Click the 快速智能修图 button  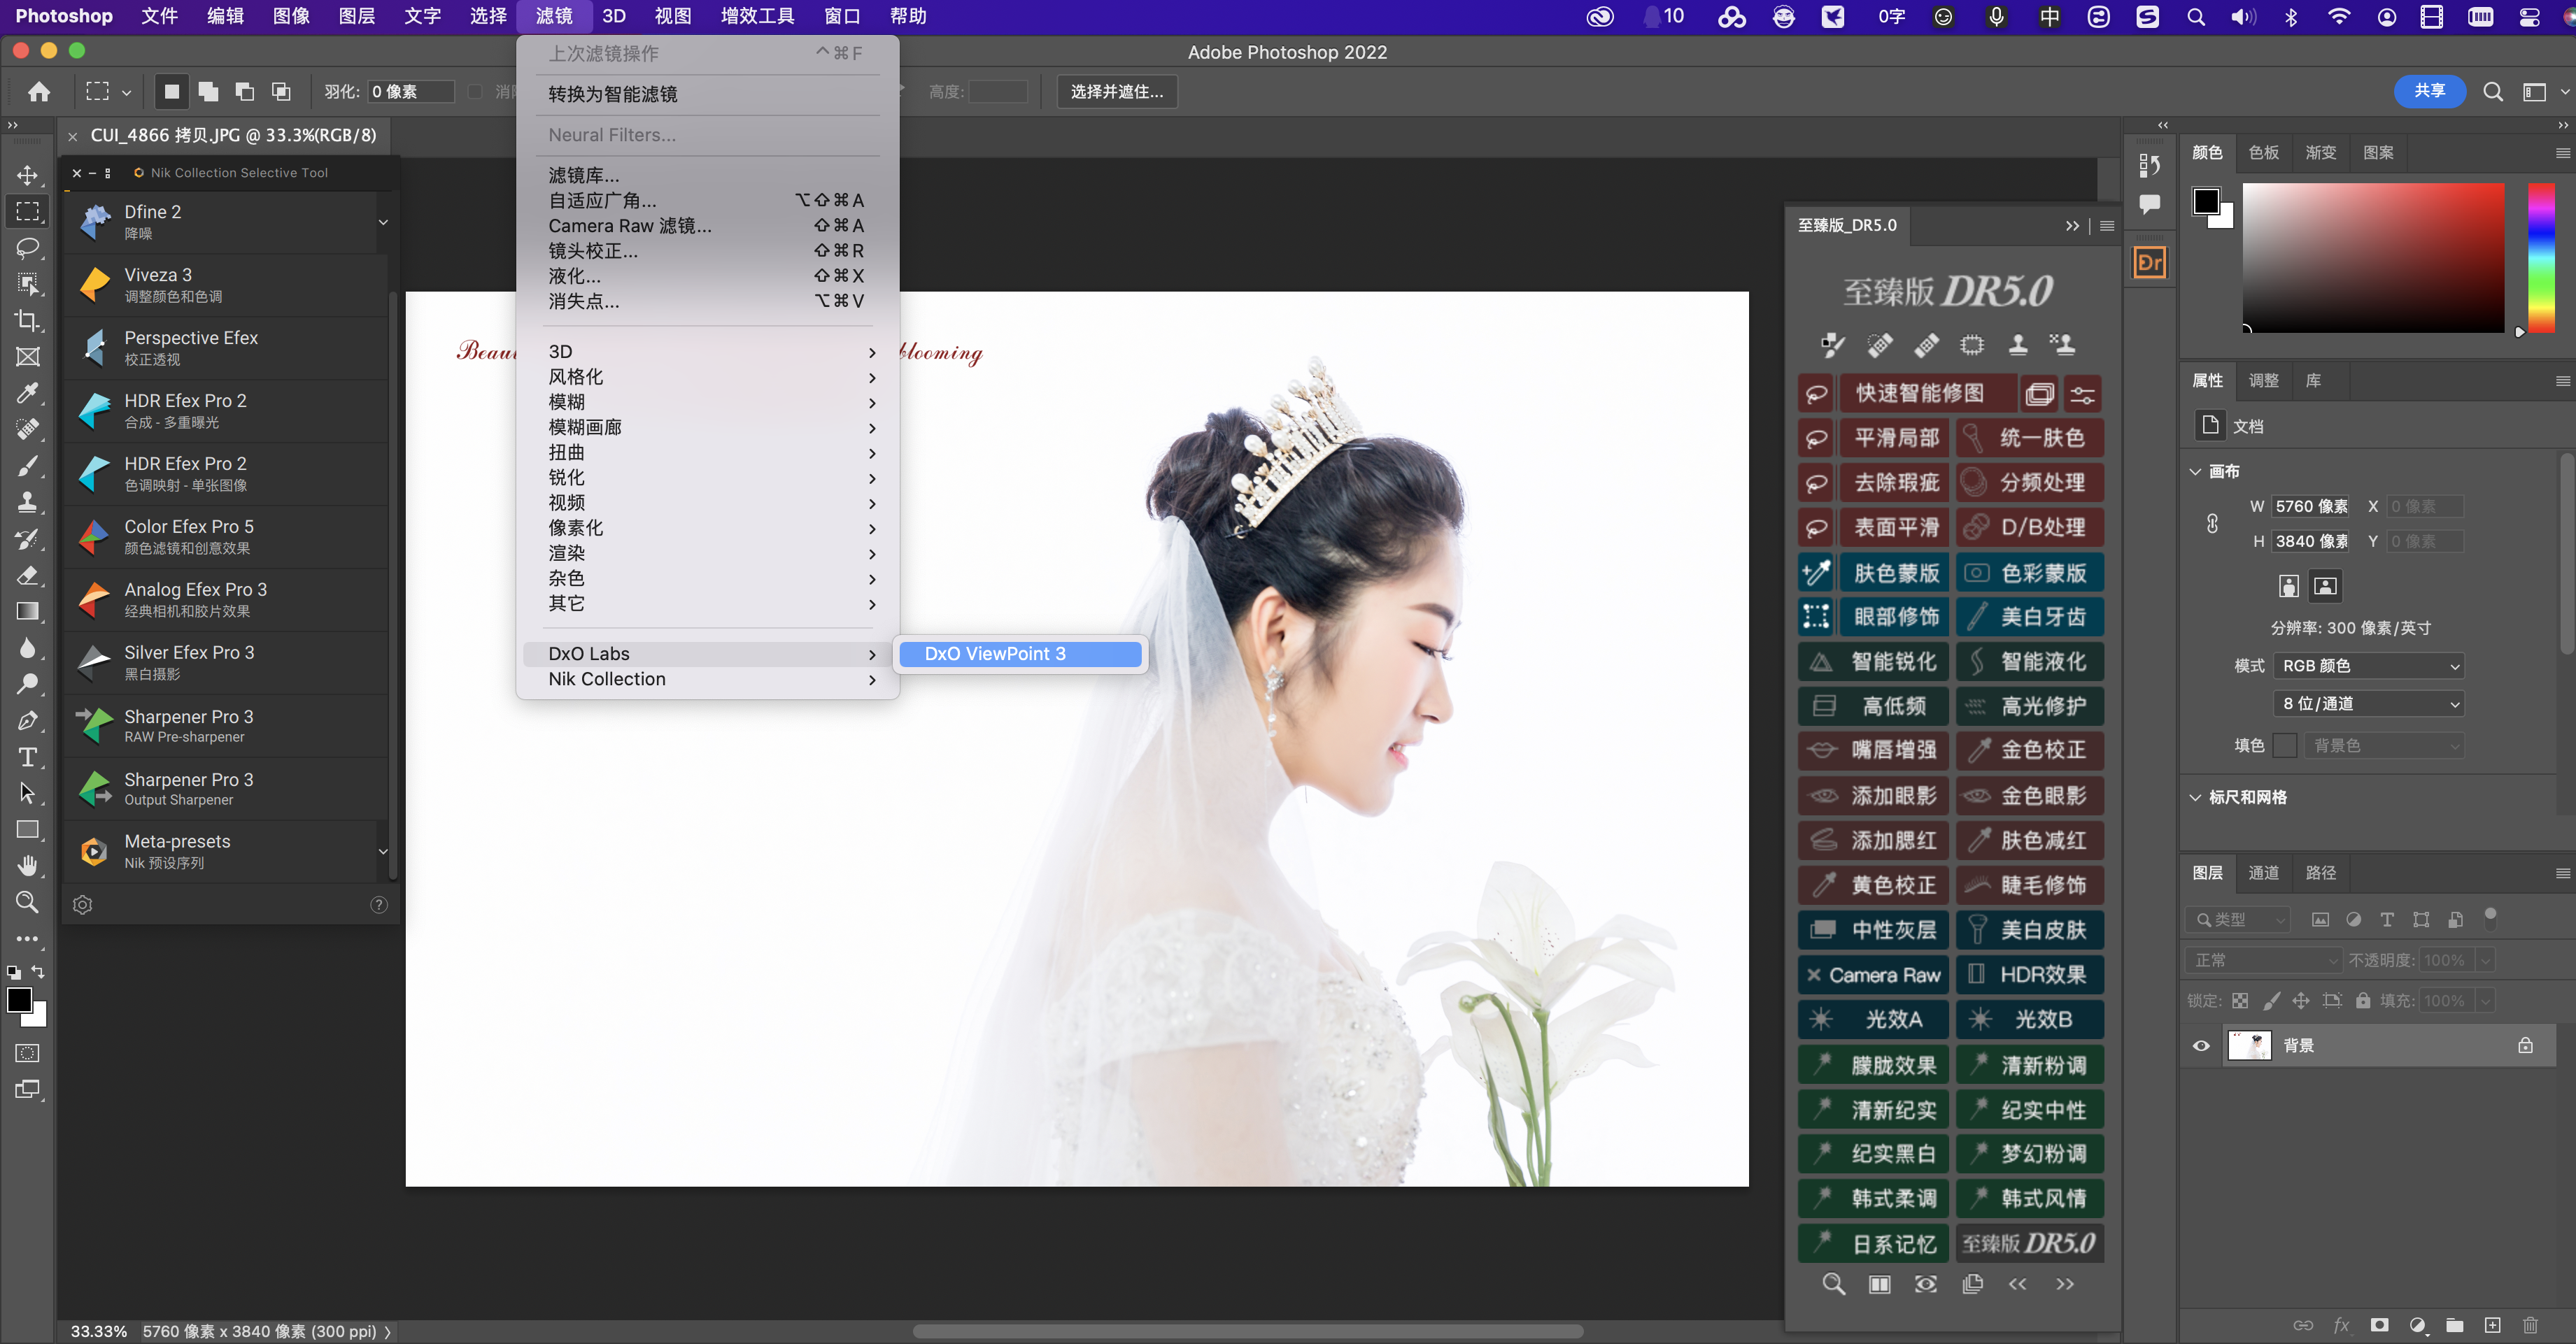click(x=1919, y=393)
